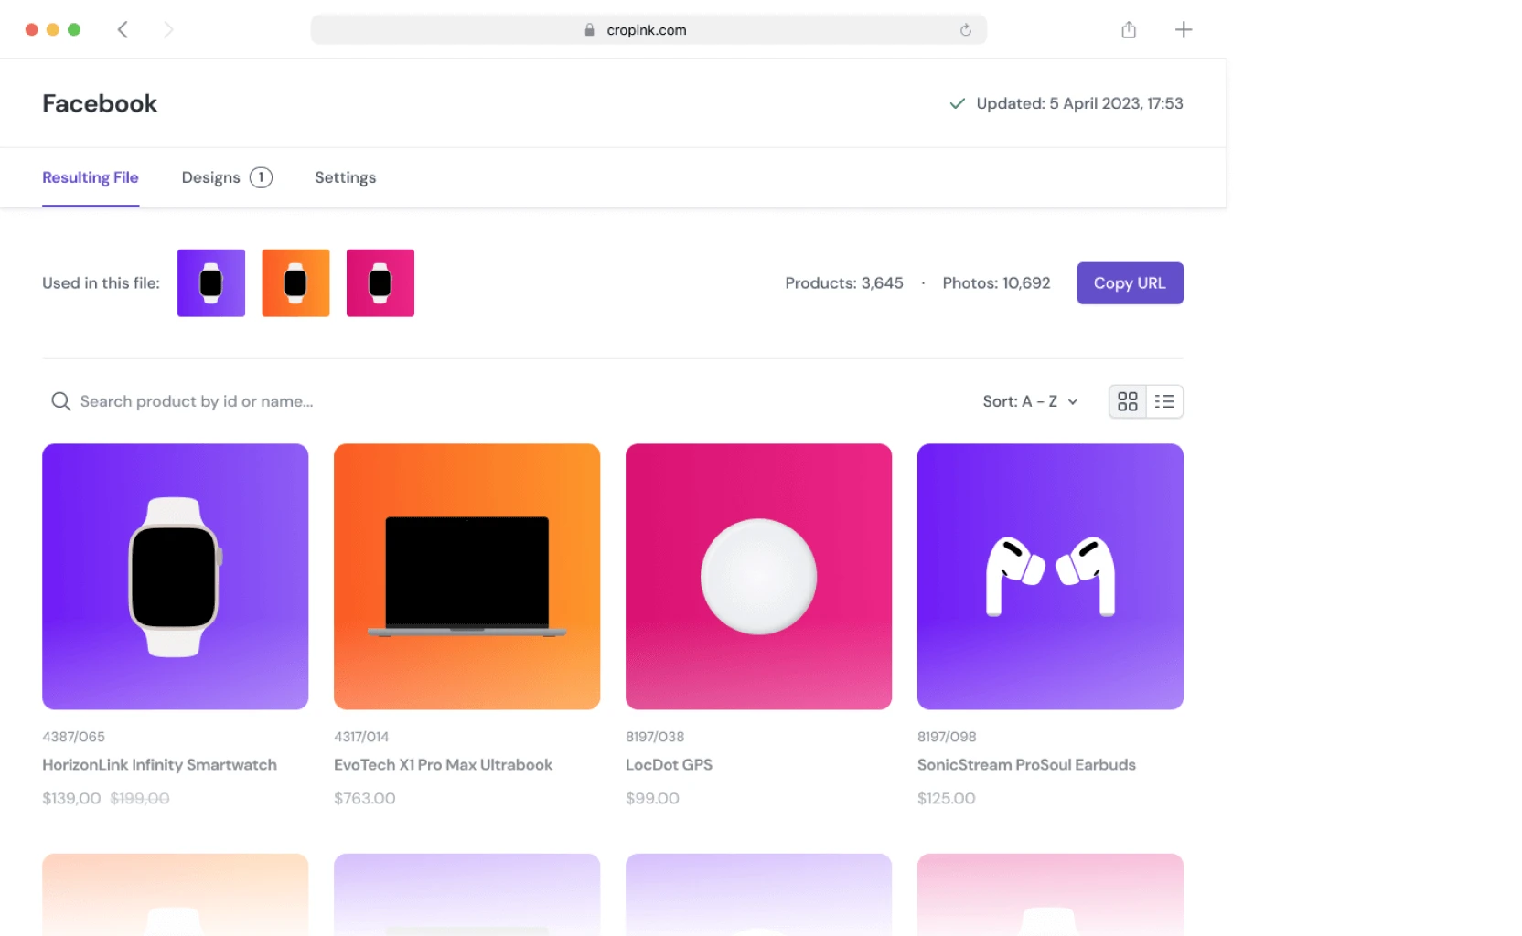The height and width of the screenshot is (936, 1522).
Task: Open the EvoTech X1 Pro Max Ultrabook product
Action: [x=466, y=577]
